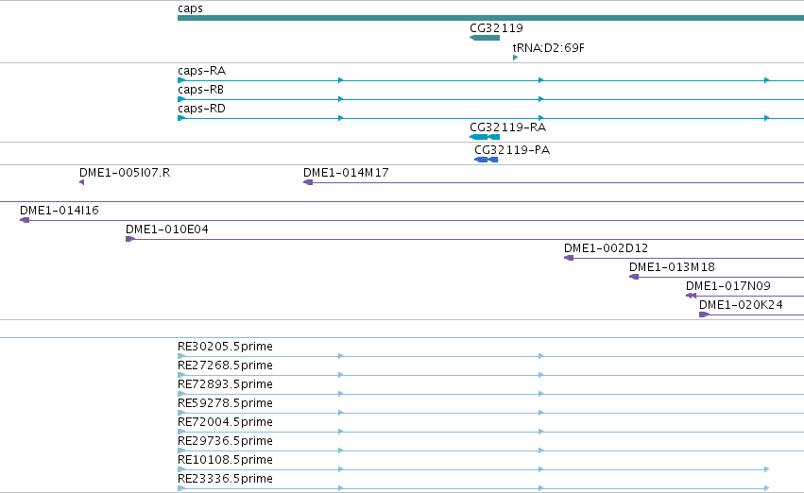Select the caps-RB transcript label
804x493 pixels.
(x=201, y=90)
